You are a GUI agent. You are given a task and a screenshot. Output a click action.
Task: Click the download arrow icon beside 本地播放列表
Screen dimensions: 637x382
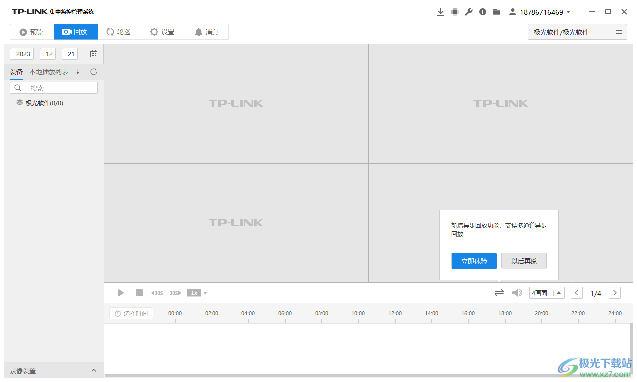[78, 71]
